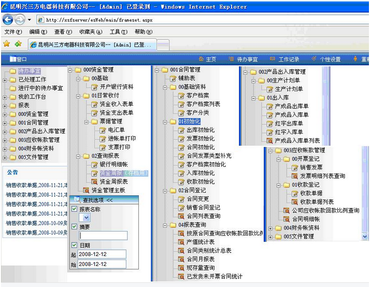
Task: Open the 报表名称 dropdown list
Action: pos(86,218)
